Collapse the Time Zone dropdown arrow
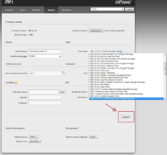Screen dimensions: 167x155 tap(121, 51)
